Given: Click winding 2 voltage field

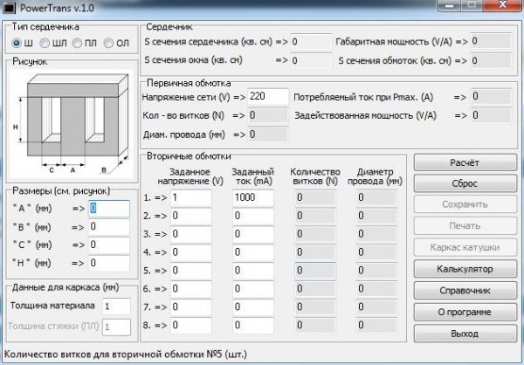Looking at the screenshot, I should (191, 217).
